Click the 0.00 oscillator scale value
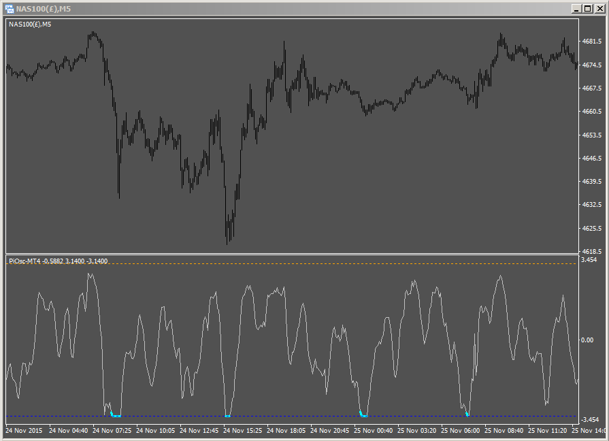 tap(587, 340)
